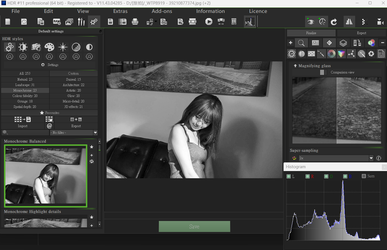Open the Extras menu
Screen dimensions: 387x250
120,11
